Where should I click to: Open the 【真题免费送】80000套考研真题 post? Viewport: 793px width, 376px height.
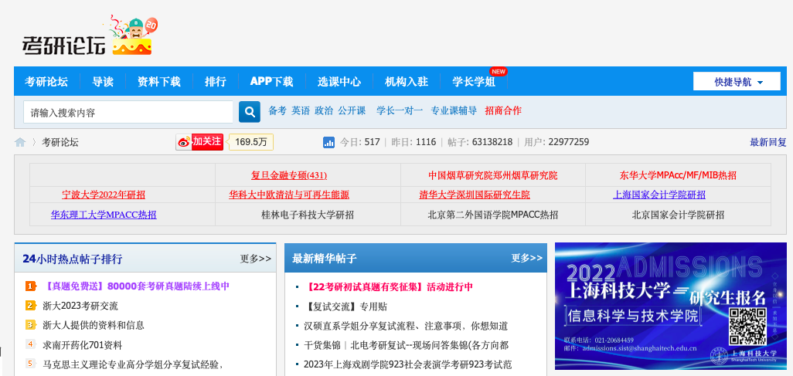[x=137, y=286]
